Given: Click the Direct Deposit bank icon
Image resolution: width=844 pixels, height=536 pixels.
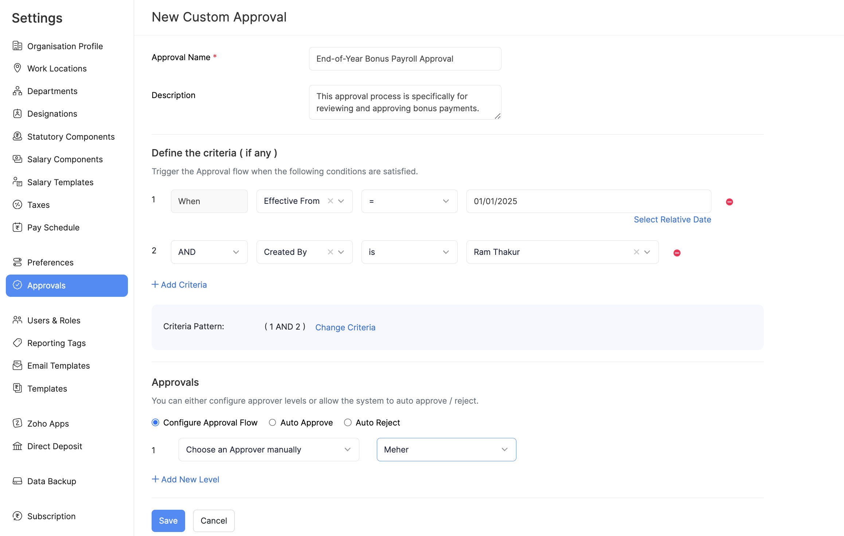Looking at the screenshot, I should point(17,446).
